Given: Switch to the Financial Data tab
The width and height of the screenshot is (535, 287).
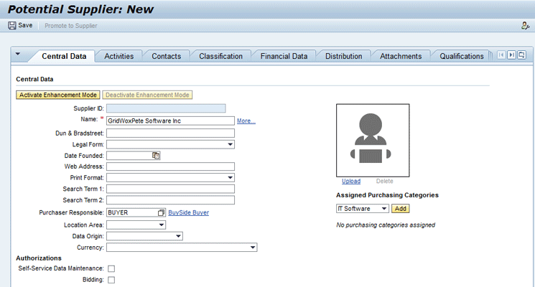Looking at the screenshot, I should point(284,56).
